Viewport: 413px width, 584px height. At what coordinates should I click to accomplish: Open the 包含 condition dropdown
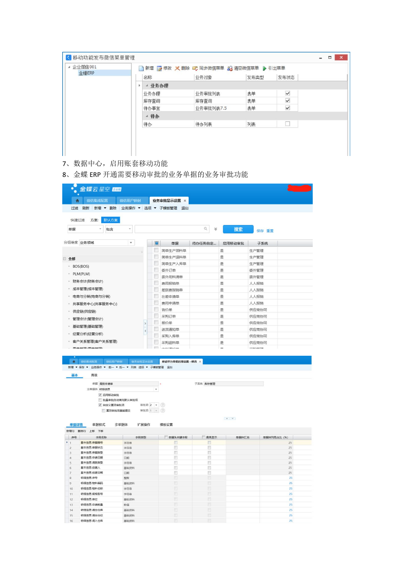coord(130,229)
